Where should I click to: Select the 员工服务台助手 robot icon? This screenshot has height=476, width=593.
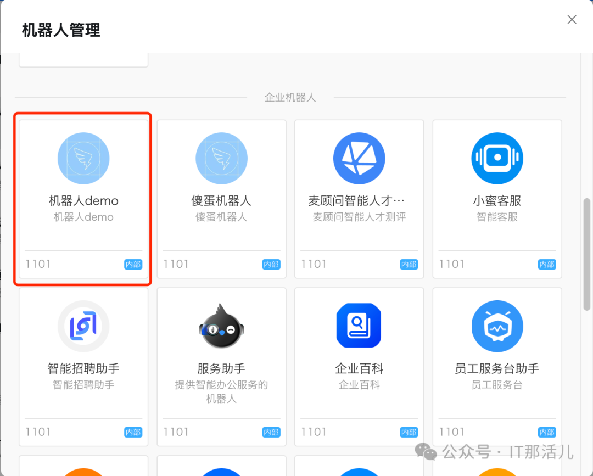click(497, 326)
